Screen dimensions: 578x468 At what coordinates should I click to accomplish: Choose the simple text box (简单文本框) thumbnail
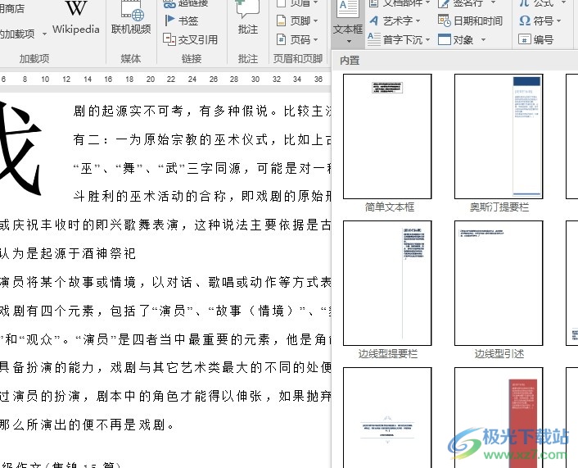click(387, 136)
